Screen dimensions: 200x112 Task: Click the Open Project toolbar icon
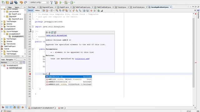12,2
